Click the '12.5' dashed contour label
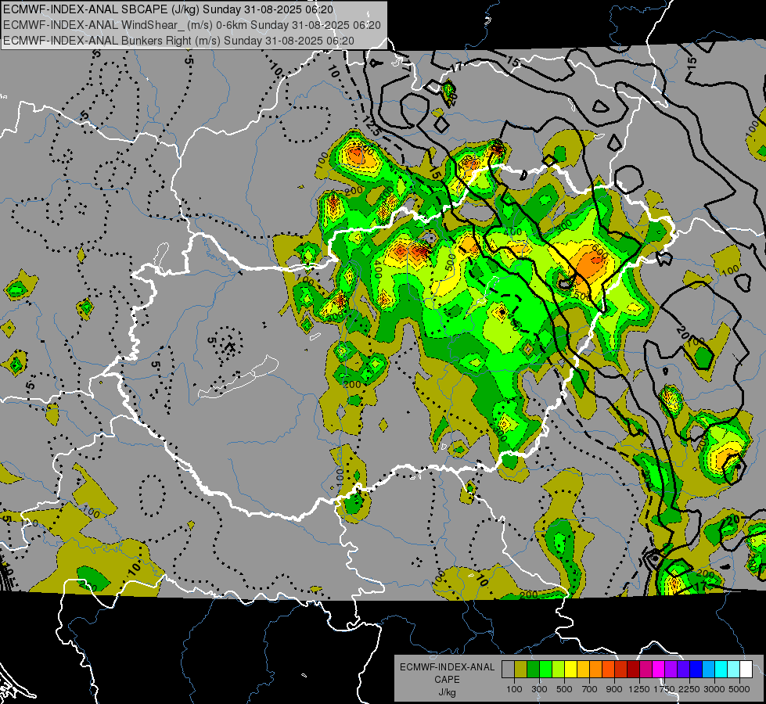The width and height of the screenshot is (766, 704). click(372, 126)
